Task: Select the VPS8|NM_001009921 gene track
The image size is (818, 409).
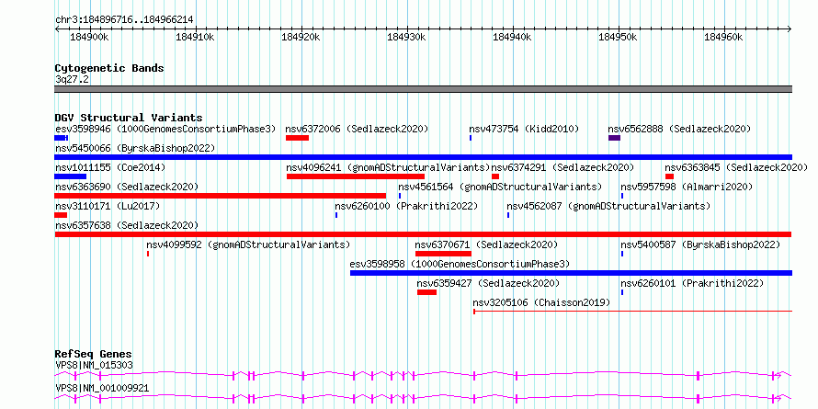Action: [x=423, y=398]
